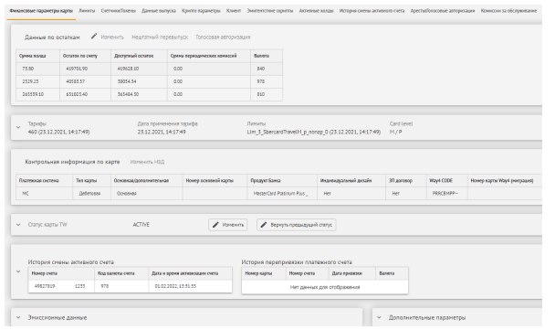The image size is (555, 330).
Task: Click the Lim_3_SbercardTravel limits value
Action: click(314, 132)
